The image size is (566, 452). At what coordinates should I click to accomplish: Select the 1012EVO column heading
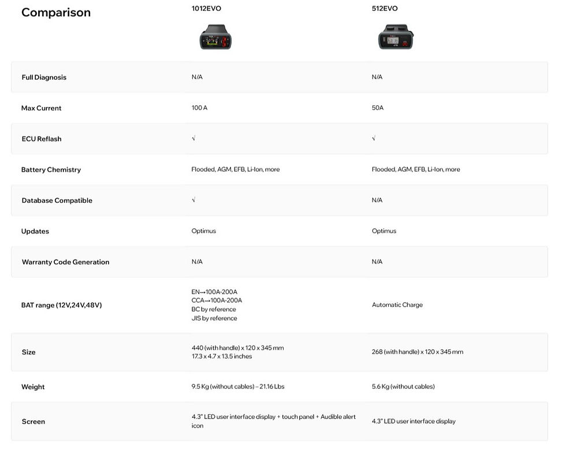coord(206,8)
